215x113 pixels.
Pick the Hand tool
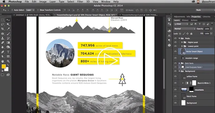click(x=2, y=61)
